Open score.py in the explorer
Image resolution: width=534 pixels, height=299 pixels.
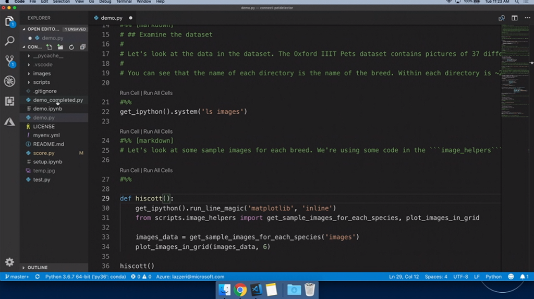(x=44, y=153)
